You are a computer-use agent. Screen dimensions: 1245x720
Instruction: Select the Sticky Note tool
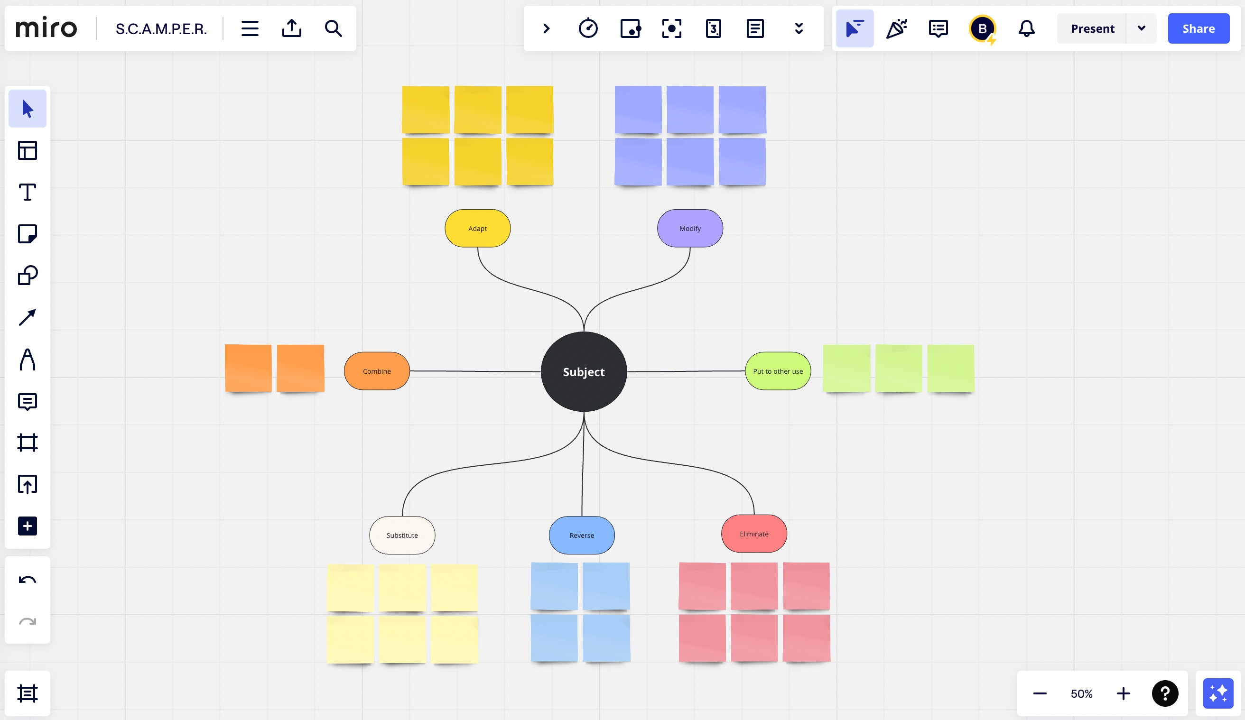(27, 233)
